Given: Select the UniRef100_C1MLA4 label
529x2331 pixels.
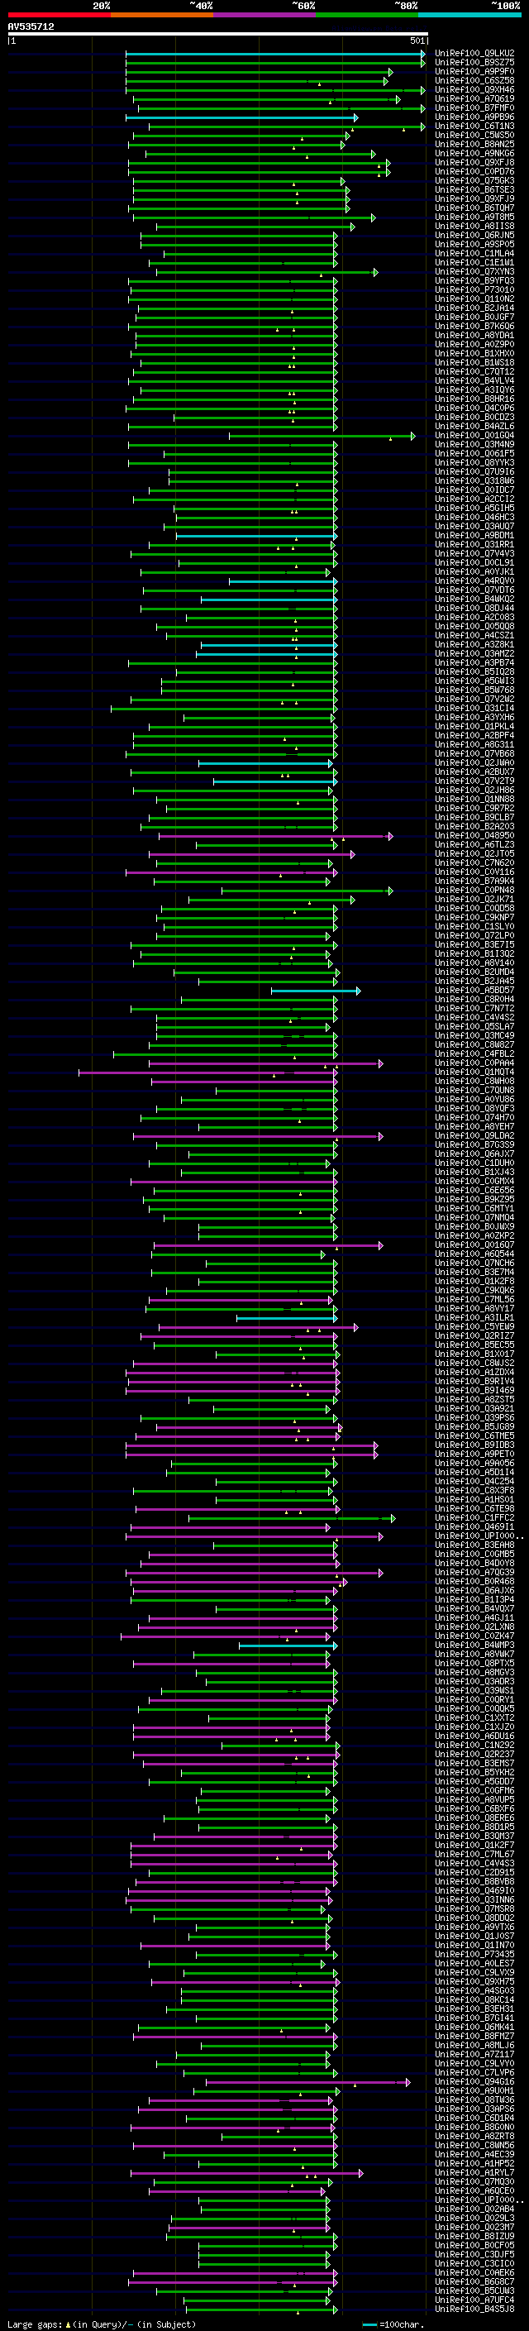Looking at the screenshot, I should coord(474,253).
